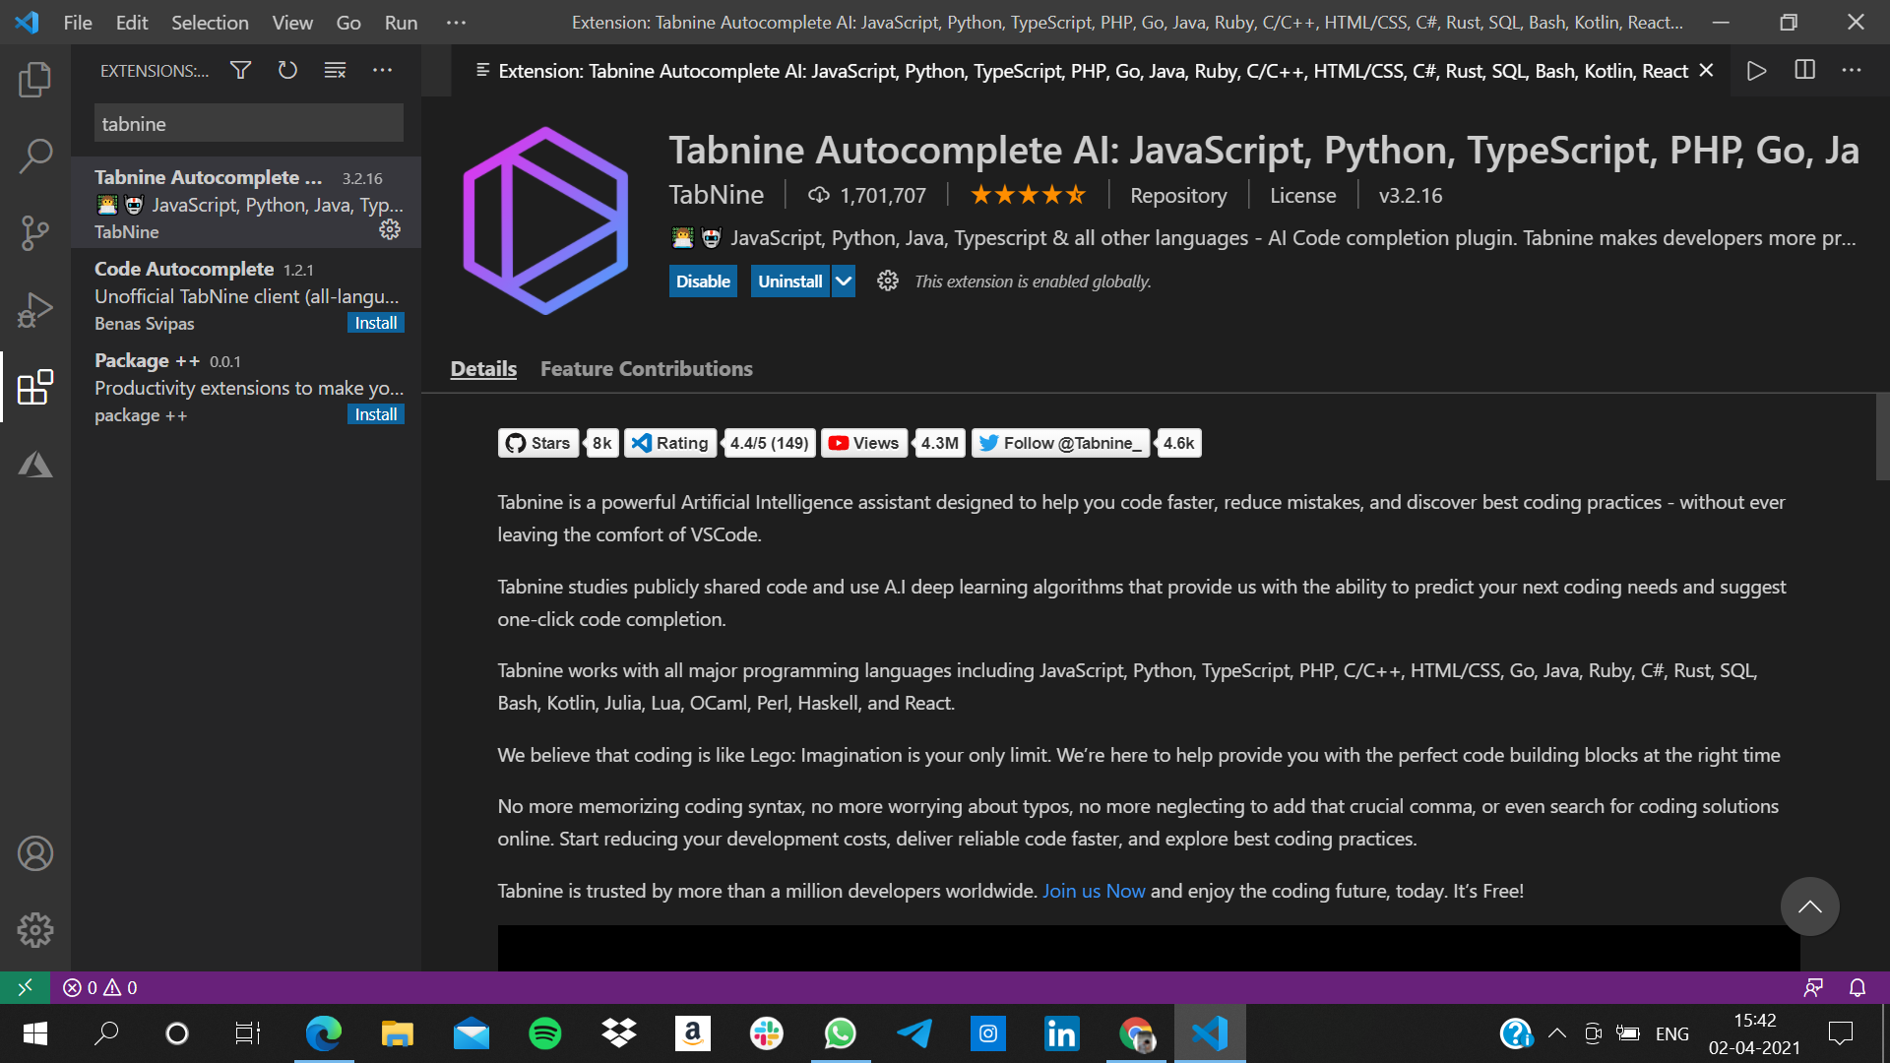Image resolution: width=1890 pixels, height=1063 pixels.
Task: Refresh the extensions list
Action: pos(287,70)
